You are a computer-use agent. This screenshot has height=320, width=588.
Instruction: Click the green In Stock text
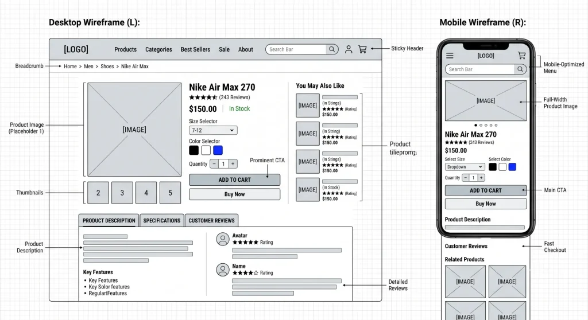pos(239,108)
